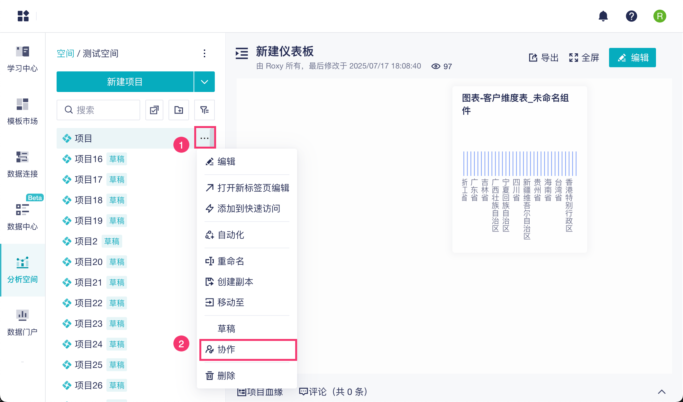
Task: Expand the bottom panel chevron
Action: [661, 392]
